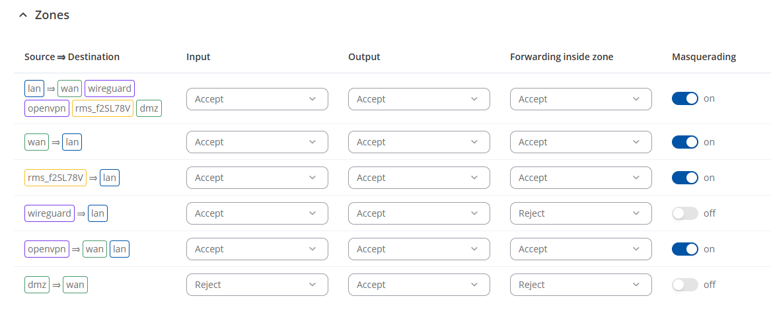This screenshot has width=771, height=325.
Task: Click the Masquerading column header
Action: (x=704, y=57)
